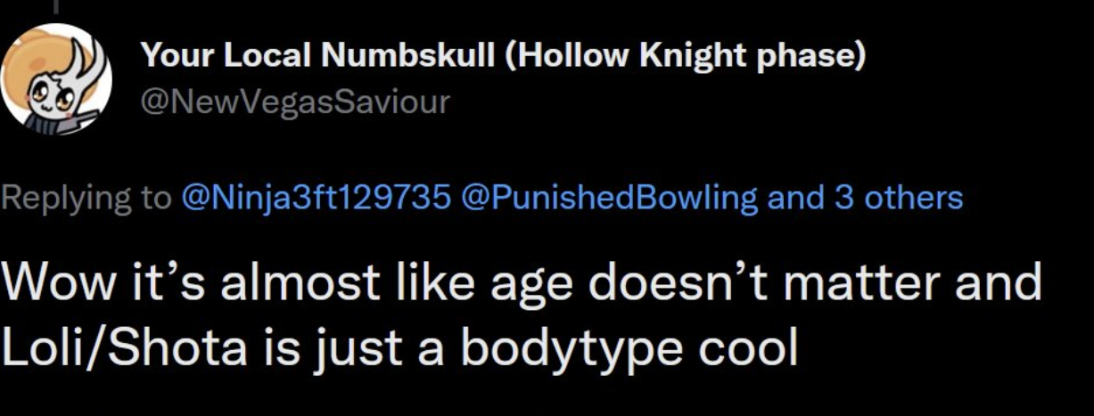The image size is (1094, 416).
Task: Open the @Ninja3ft129735 mention link
Action: pyautogui.click(x=315, y=196)
